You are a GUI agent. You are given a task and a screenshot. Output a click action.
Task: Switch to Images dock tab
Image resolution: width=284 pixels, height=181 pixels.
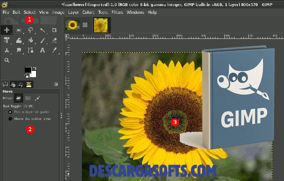29,85
